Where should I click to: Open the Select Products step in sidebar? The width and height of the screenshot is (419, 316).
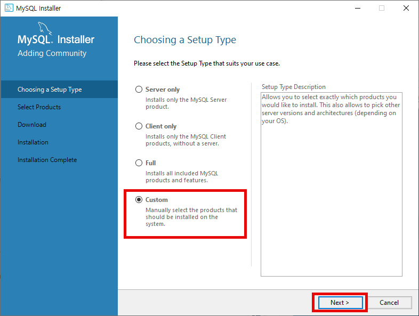coord(39,107)
